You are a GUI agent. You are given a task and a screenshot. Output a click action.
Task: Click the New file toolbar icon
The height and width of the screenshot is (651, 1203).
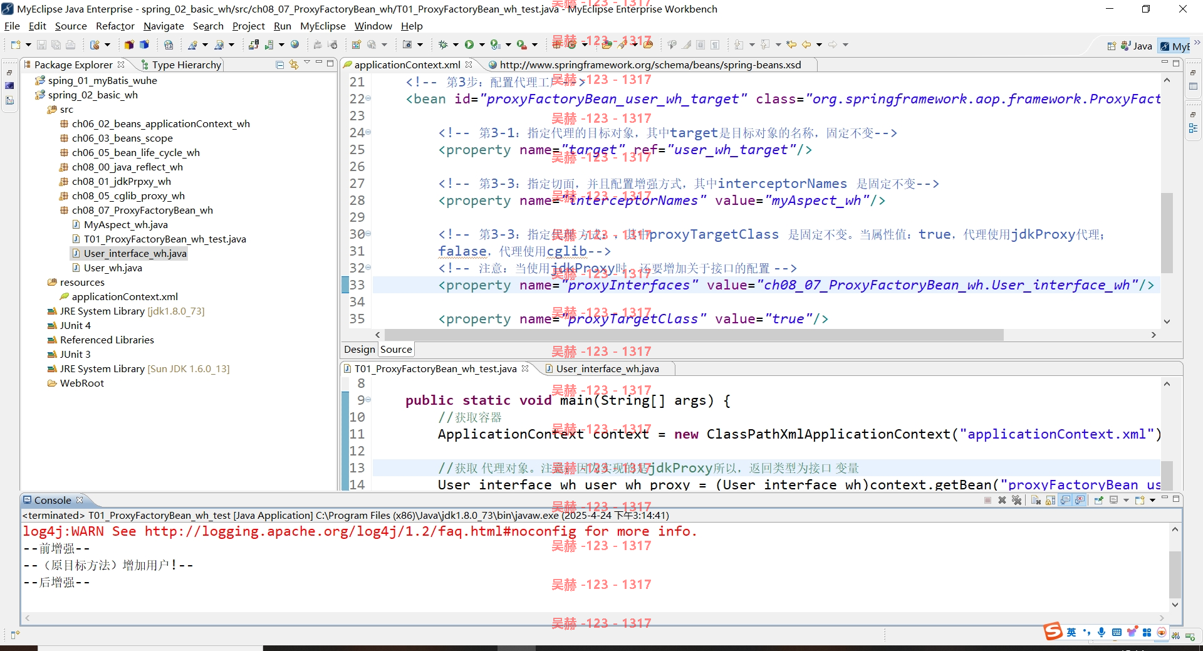click(x=16, y=44)
